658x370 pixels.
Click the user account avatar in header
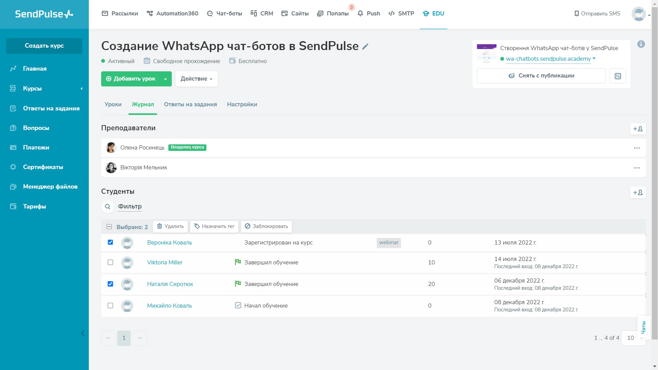638,14
